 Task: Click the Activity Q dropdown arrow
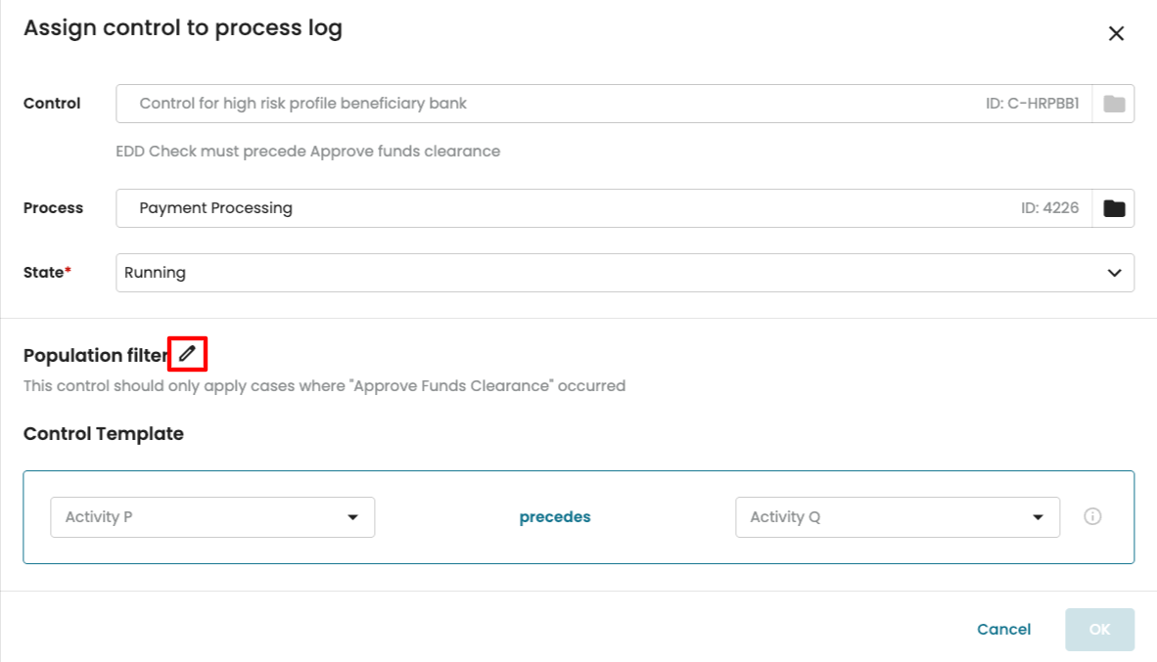point(1039,517)
